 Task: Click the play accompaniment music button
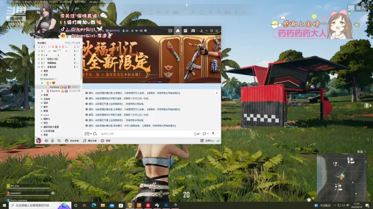(x=90, y=141)
